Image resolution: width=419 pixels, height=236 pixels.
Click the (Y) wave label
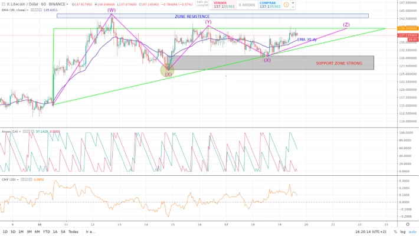(208, 22)
